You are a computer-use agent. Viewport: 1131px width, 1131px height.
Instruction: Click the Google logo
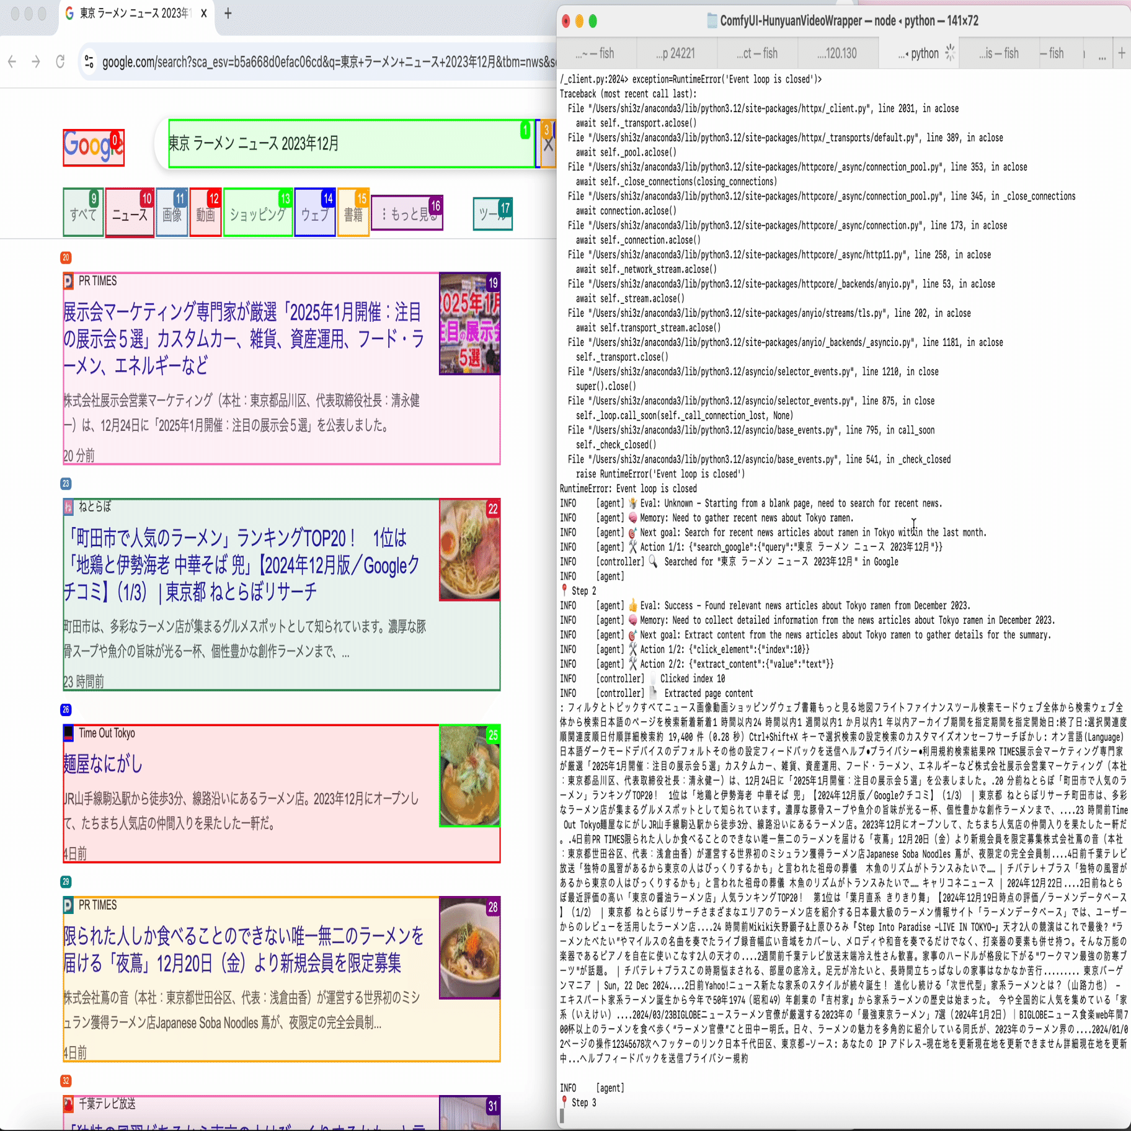point(93,147)
